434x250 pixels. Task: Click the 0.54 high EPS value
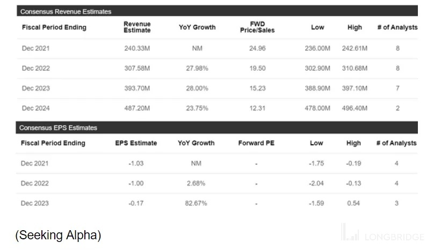(353, 203)
